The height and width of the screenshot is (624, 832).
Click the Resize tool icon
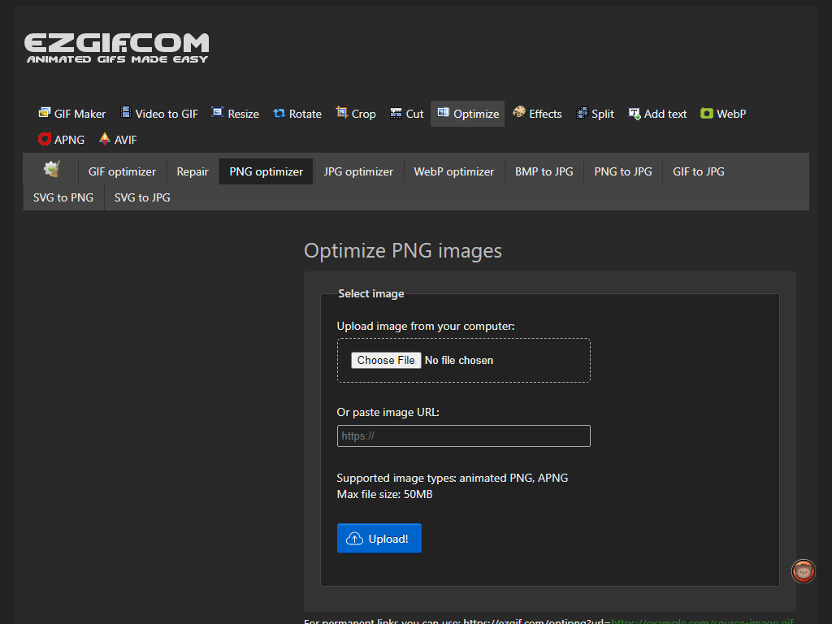click(217, 112)
